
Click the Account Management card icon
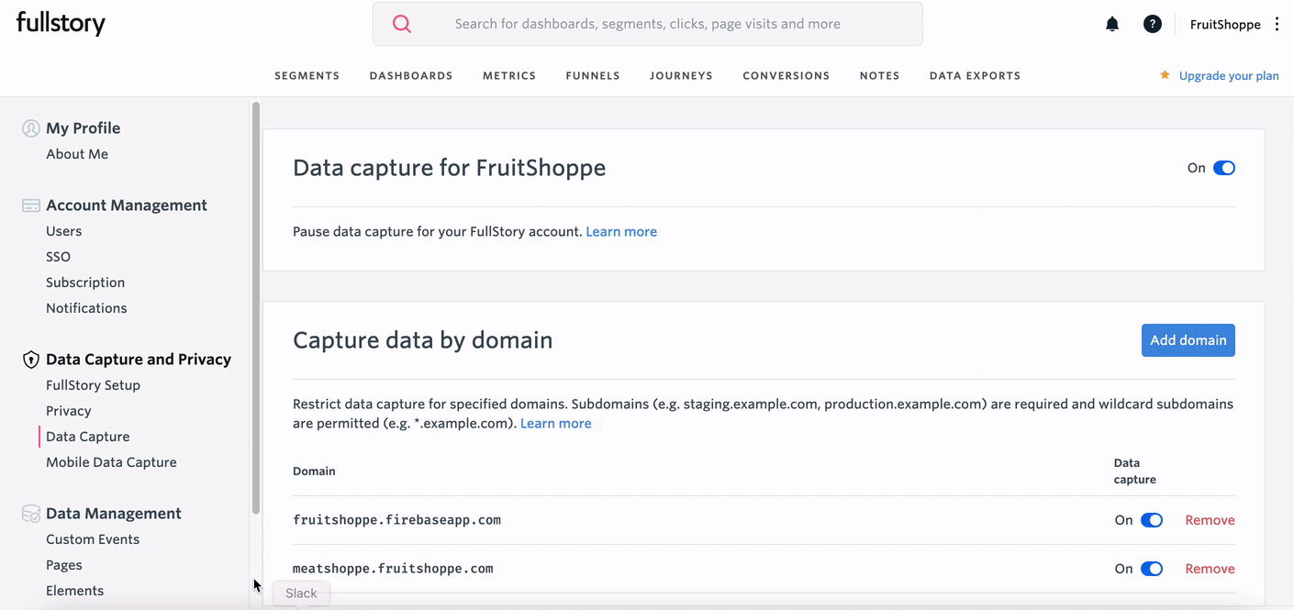click(31, 205)
